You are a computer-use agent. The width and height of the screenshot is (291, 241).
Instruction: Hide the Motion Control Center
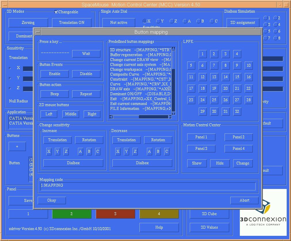[x=220, y=163]
